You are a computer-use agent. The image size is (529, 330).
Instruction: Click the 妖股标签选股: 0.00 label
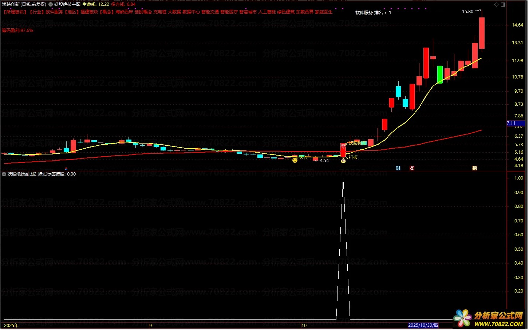click(x=57, y=174)
